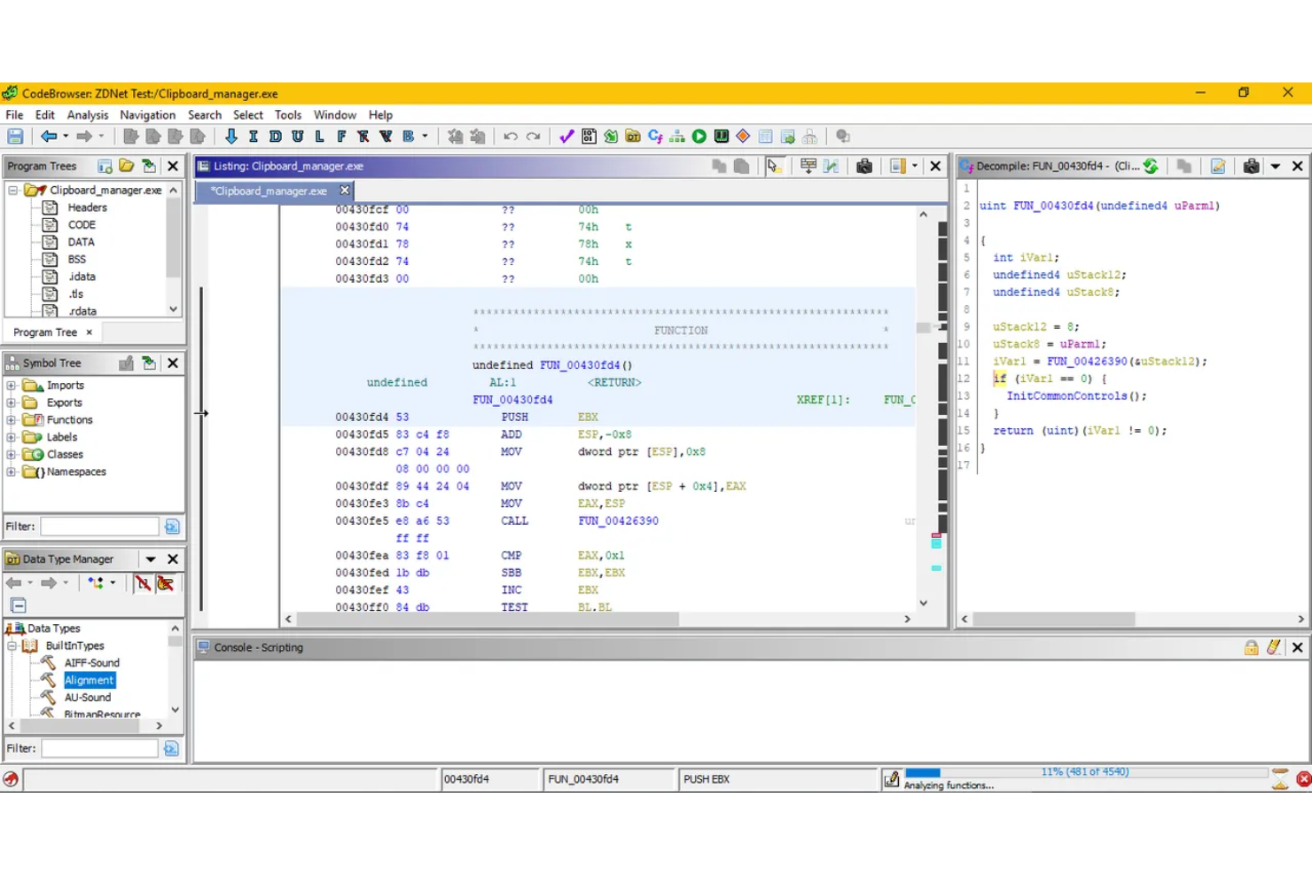
Task: Click the Filter input field below Symbol Tree
Action: (x=99, y=526)
